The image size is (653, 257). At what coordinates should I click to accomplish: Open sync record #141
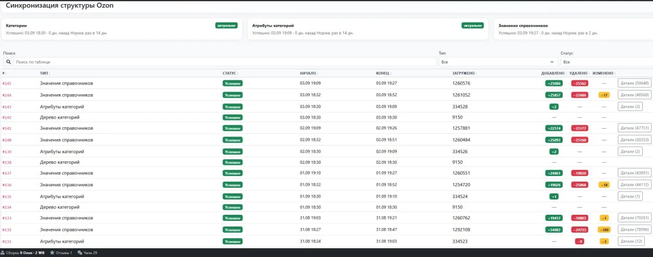(x=7, y=128)
